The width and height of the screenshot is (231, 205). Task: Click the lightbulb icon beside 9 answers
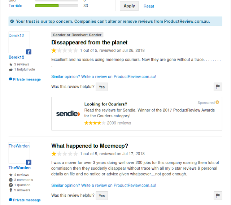pyautogui.click(x=11, y=190)
